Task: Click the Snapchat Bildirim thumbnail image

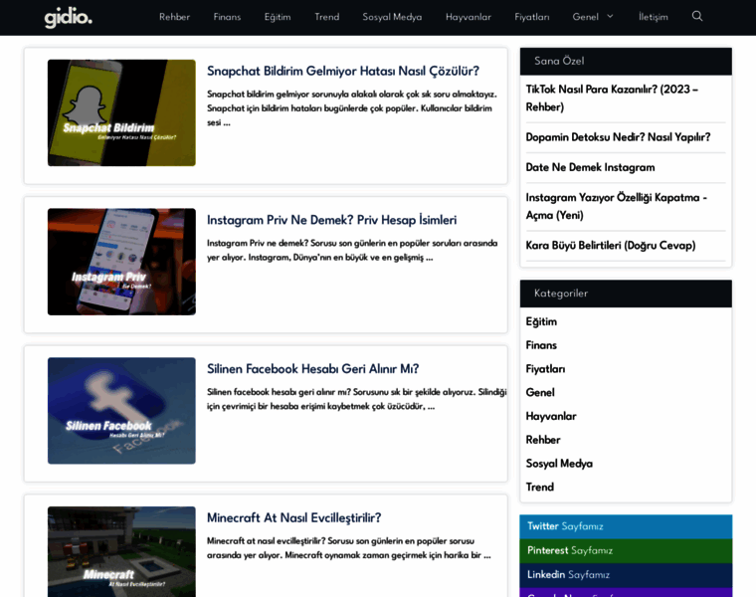Action: [x=121, y=112]
